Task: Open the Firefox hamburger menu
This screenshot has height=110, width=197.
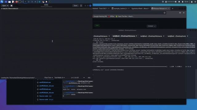Action: tap(184, 13)
